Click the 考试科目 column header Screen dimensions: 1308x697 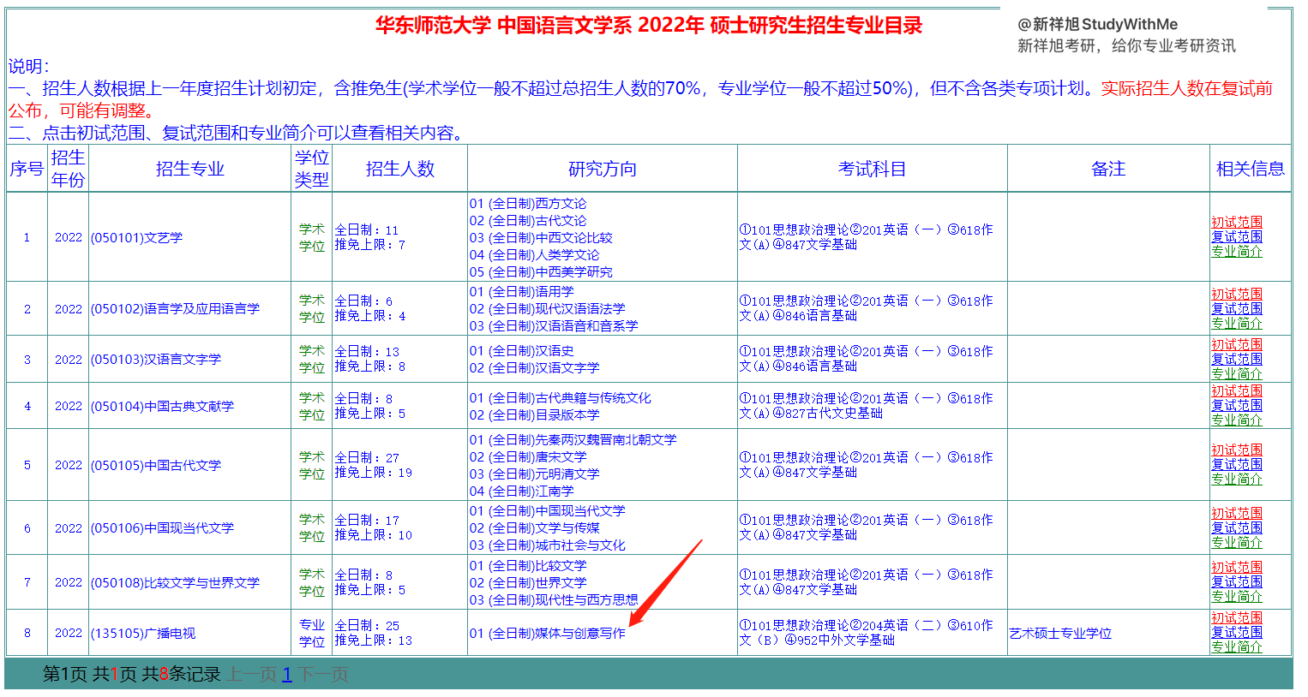coord(872,169)
